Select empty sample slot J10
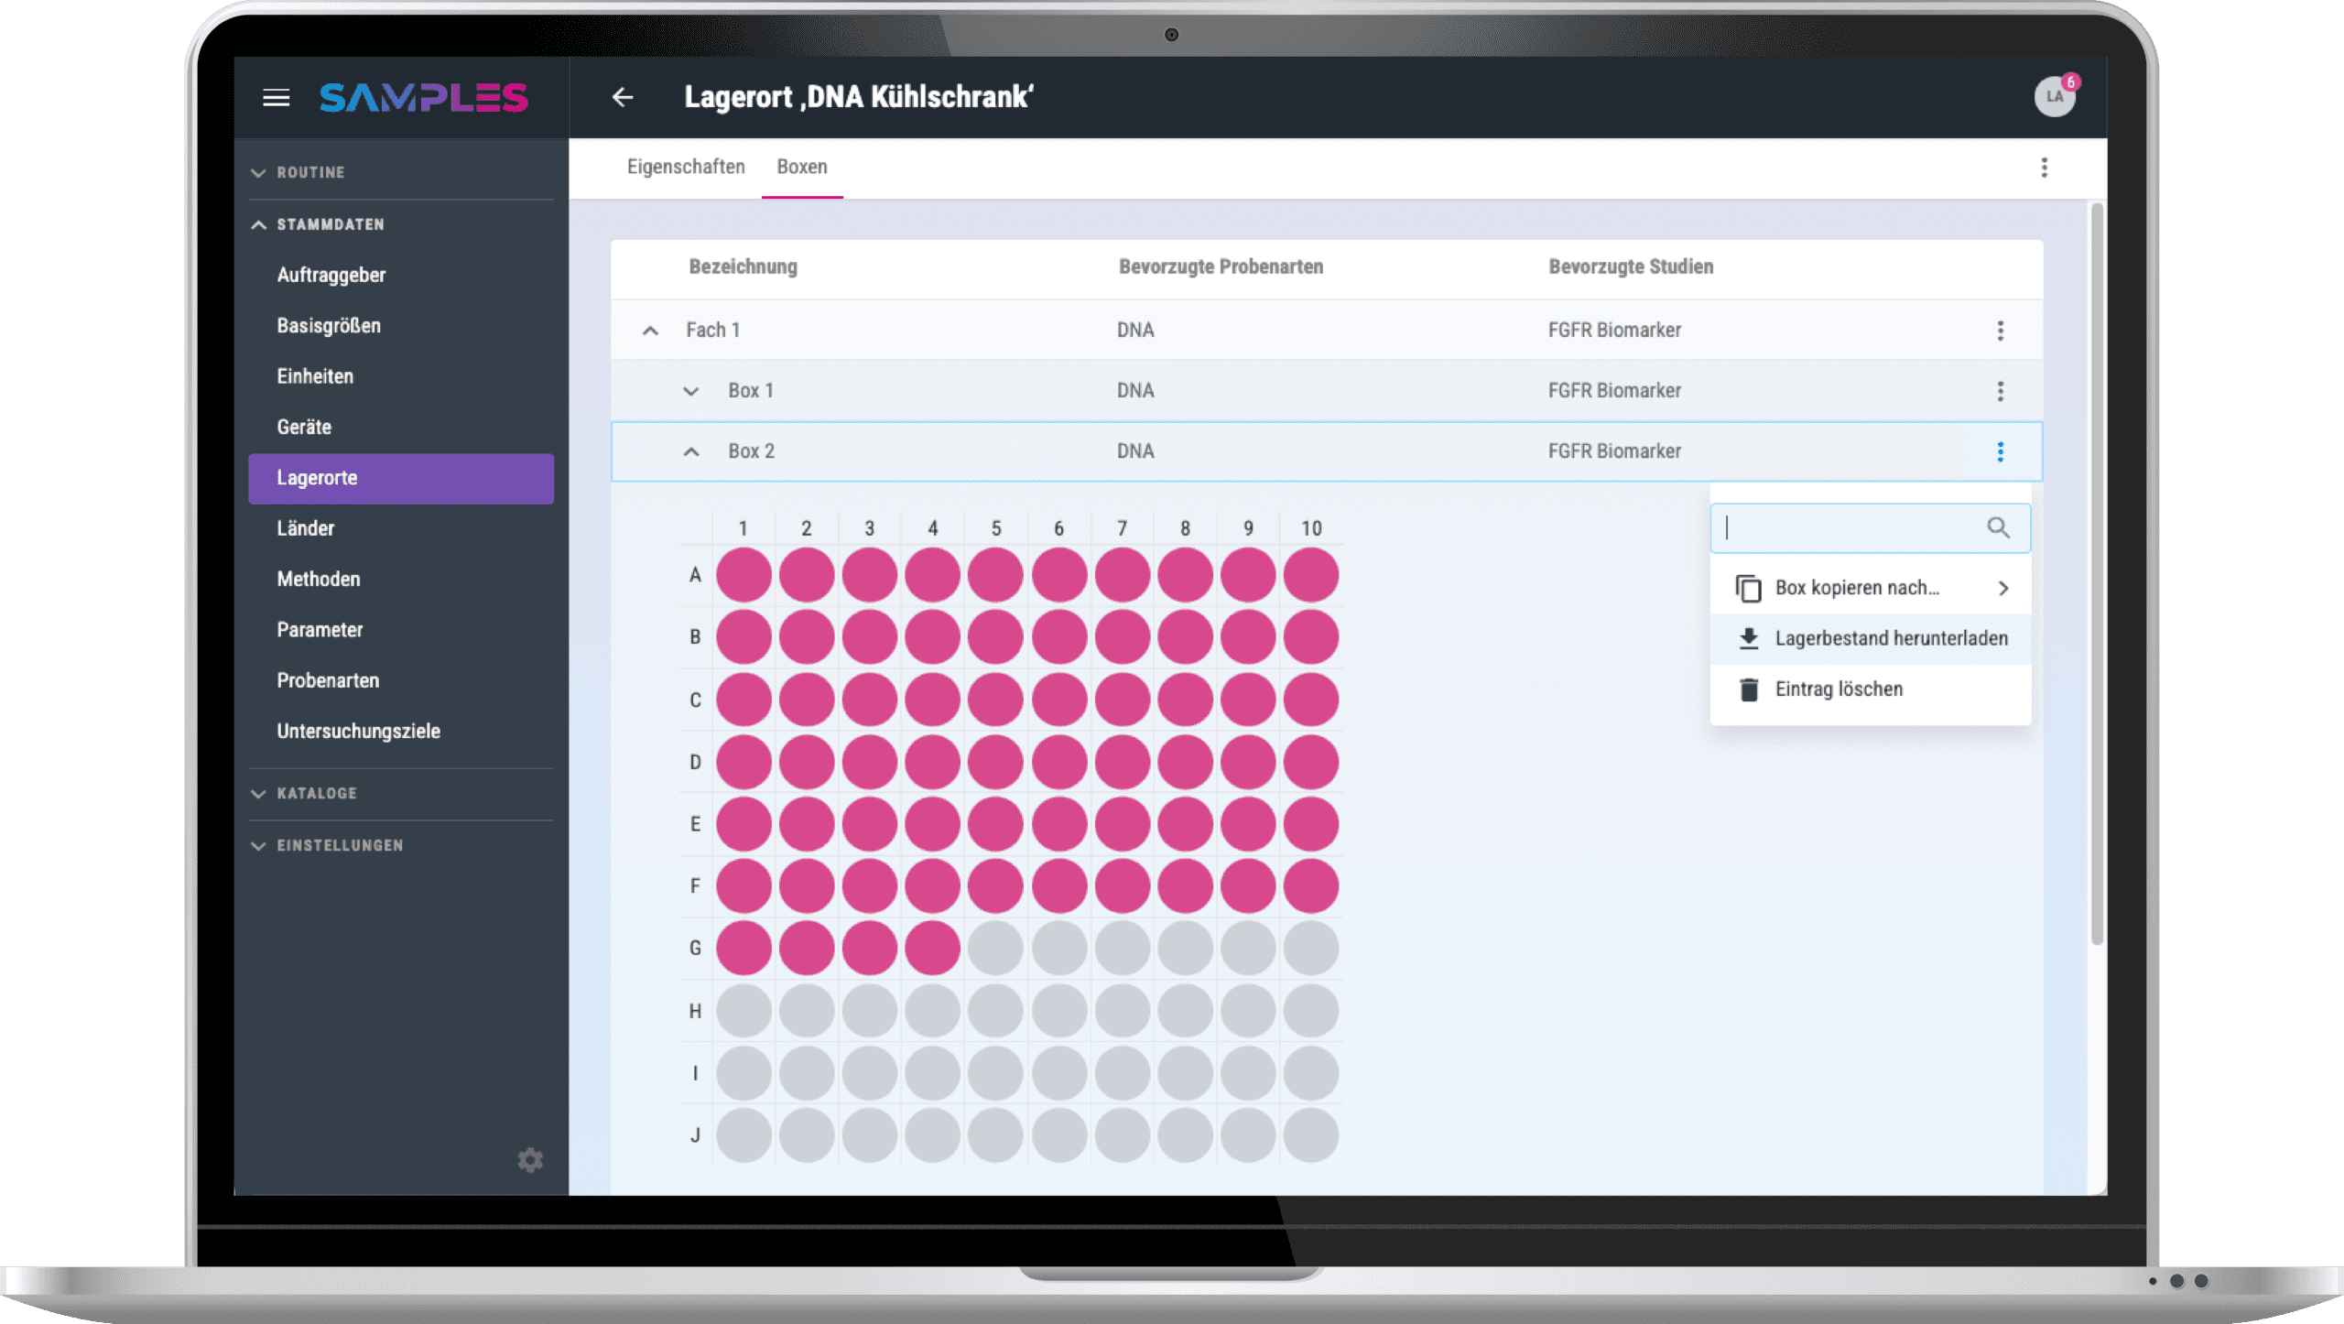This screenshot has width=2344, height=1324. [1310, 1135]
